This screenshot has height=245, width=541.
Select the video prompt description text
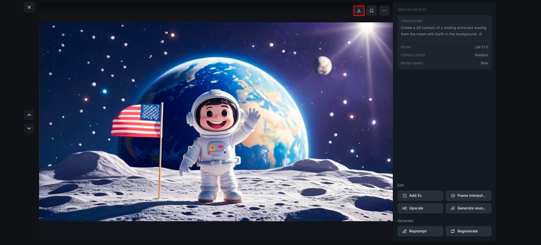coord(444,31)
